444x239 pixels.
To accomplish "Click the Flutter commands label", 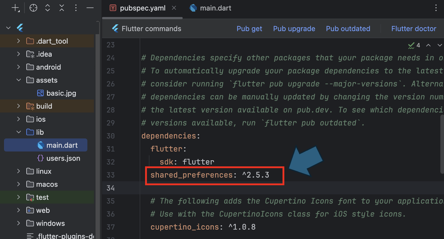I will [151, 29].
